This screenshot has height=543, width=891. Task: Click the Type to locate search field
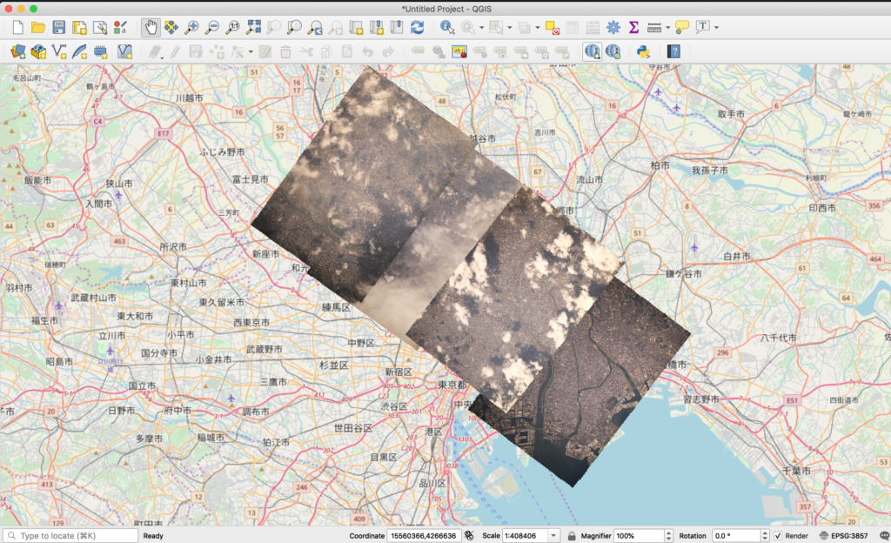pyautogui.click(x=70, y=534)
